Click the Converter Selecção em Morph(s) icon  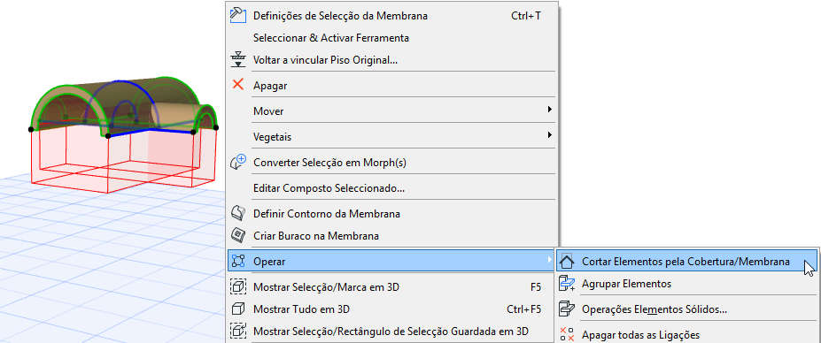(238, 162)
